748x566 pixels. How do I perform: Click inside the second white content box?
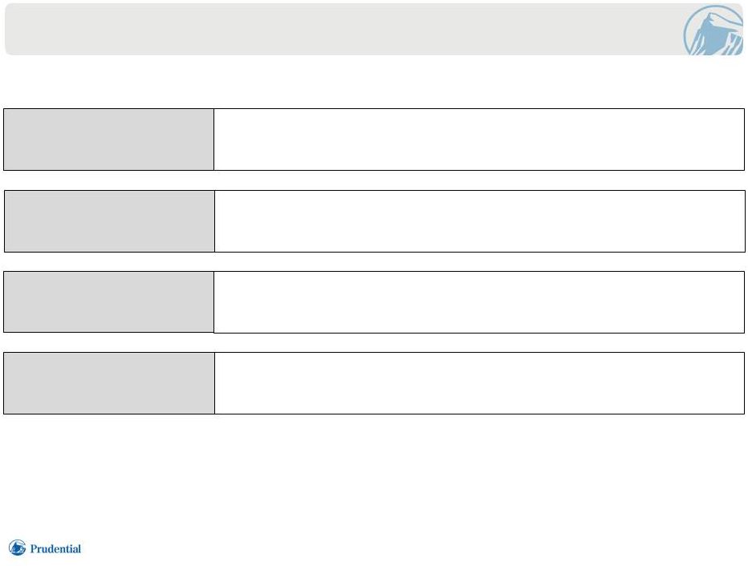(x=480, y=221)
